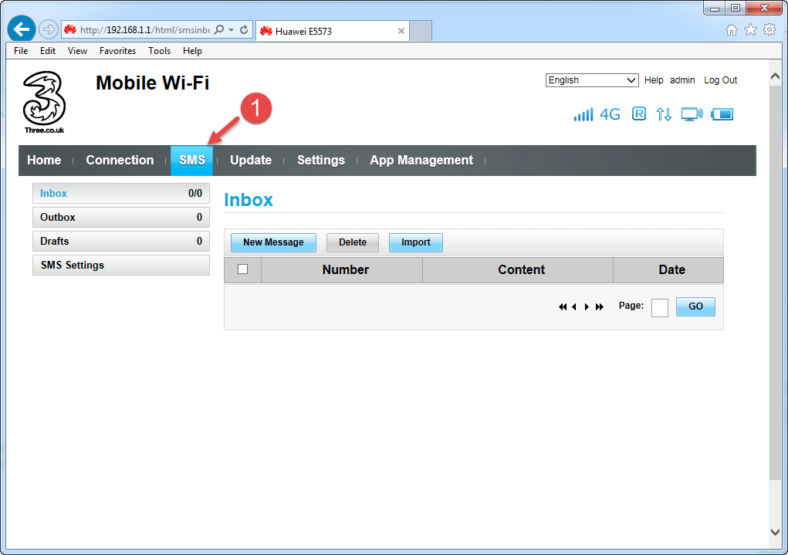Image resolution: width=788 pixels, height=555 pixels.
Task: Open the View menu
Action: pos(77,51)
